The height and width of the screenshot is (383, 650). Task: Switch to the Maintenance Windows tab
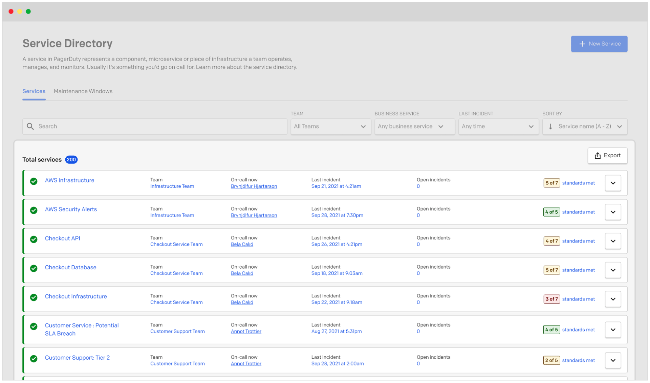tap(83, 91)
